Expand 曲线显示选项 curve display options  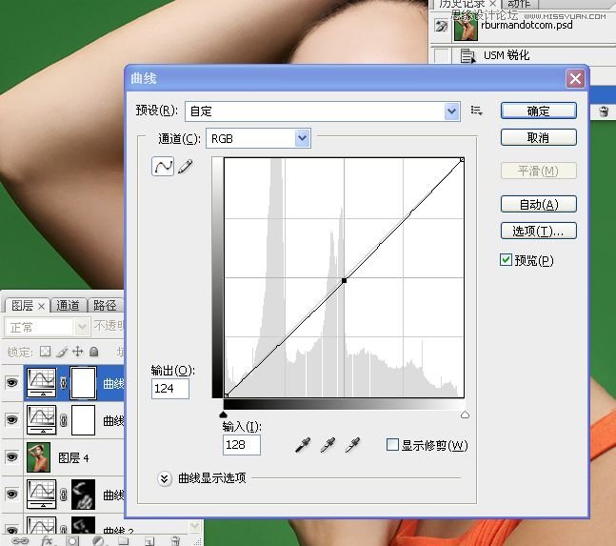165,478
